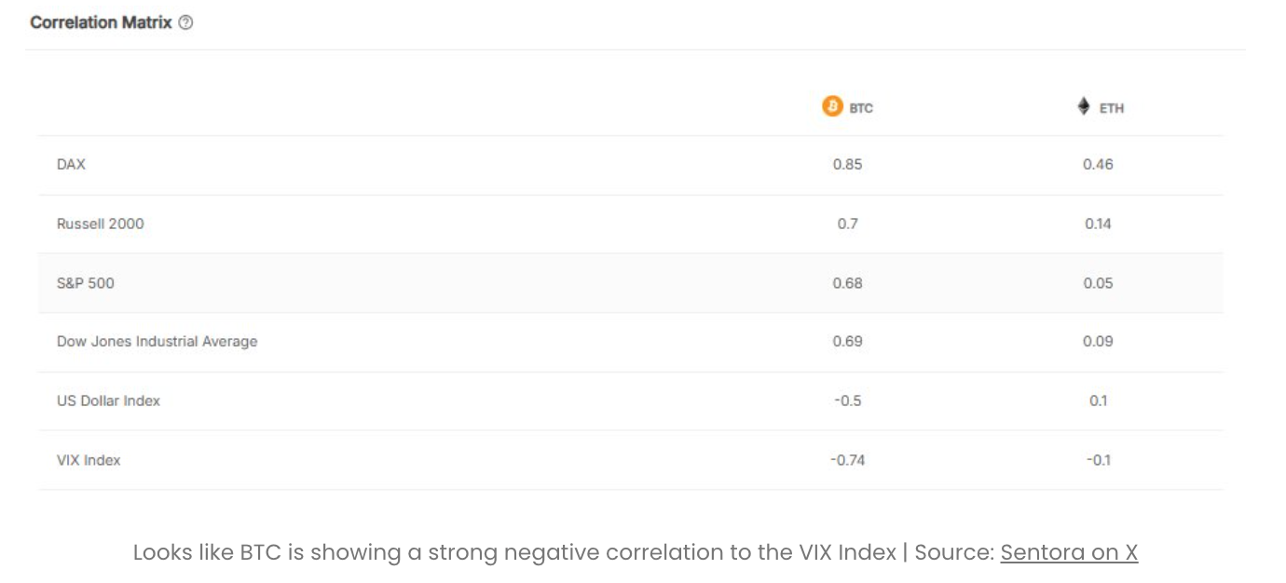
Task: Select the ETH column header label
Action: pyautogui.click(x=1111, y=108)
